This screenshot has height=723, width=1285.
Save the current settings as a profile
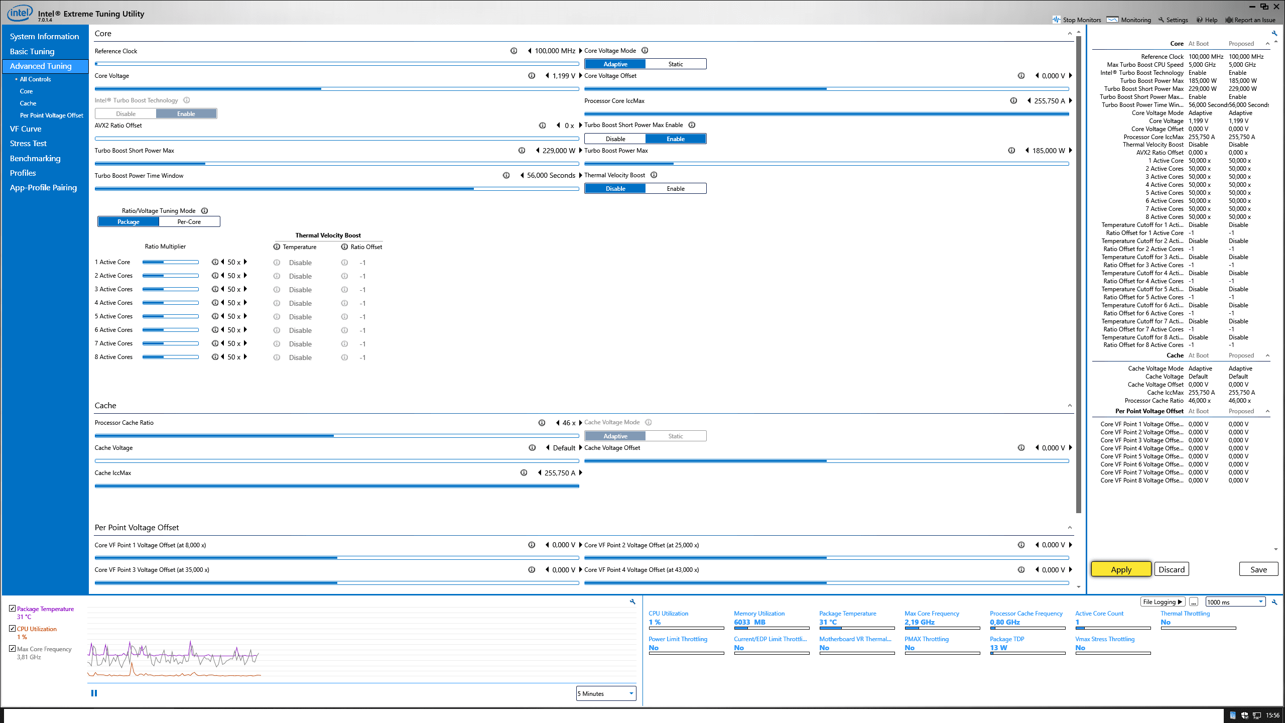pyautogui.click(x=1258, y=569)
